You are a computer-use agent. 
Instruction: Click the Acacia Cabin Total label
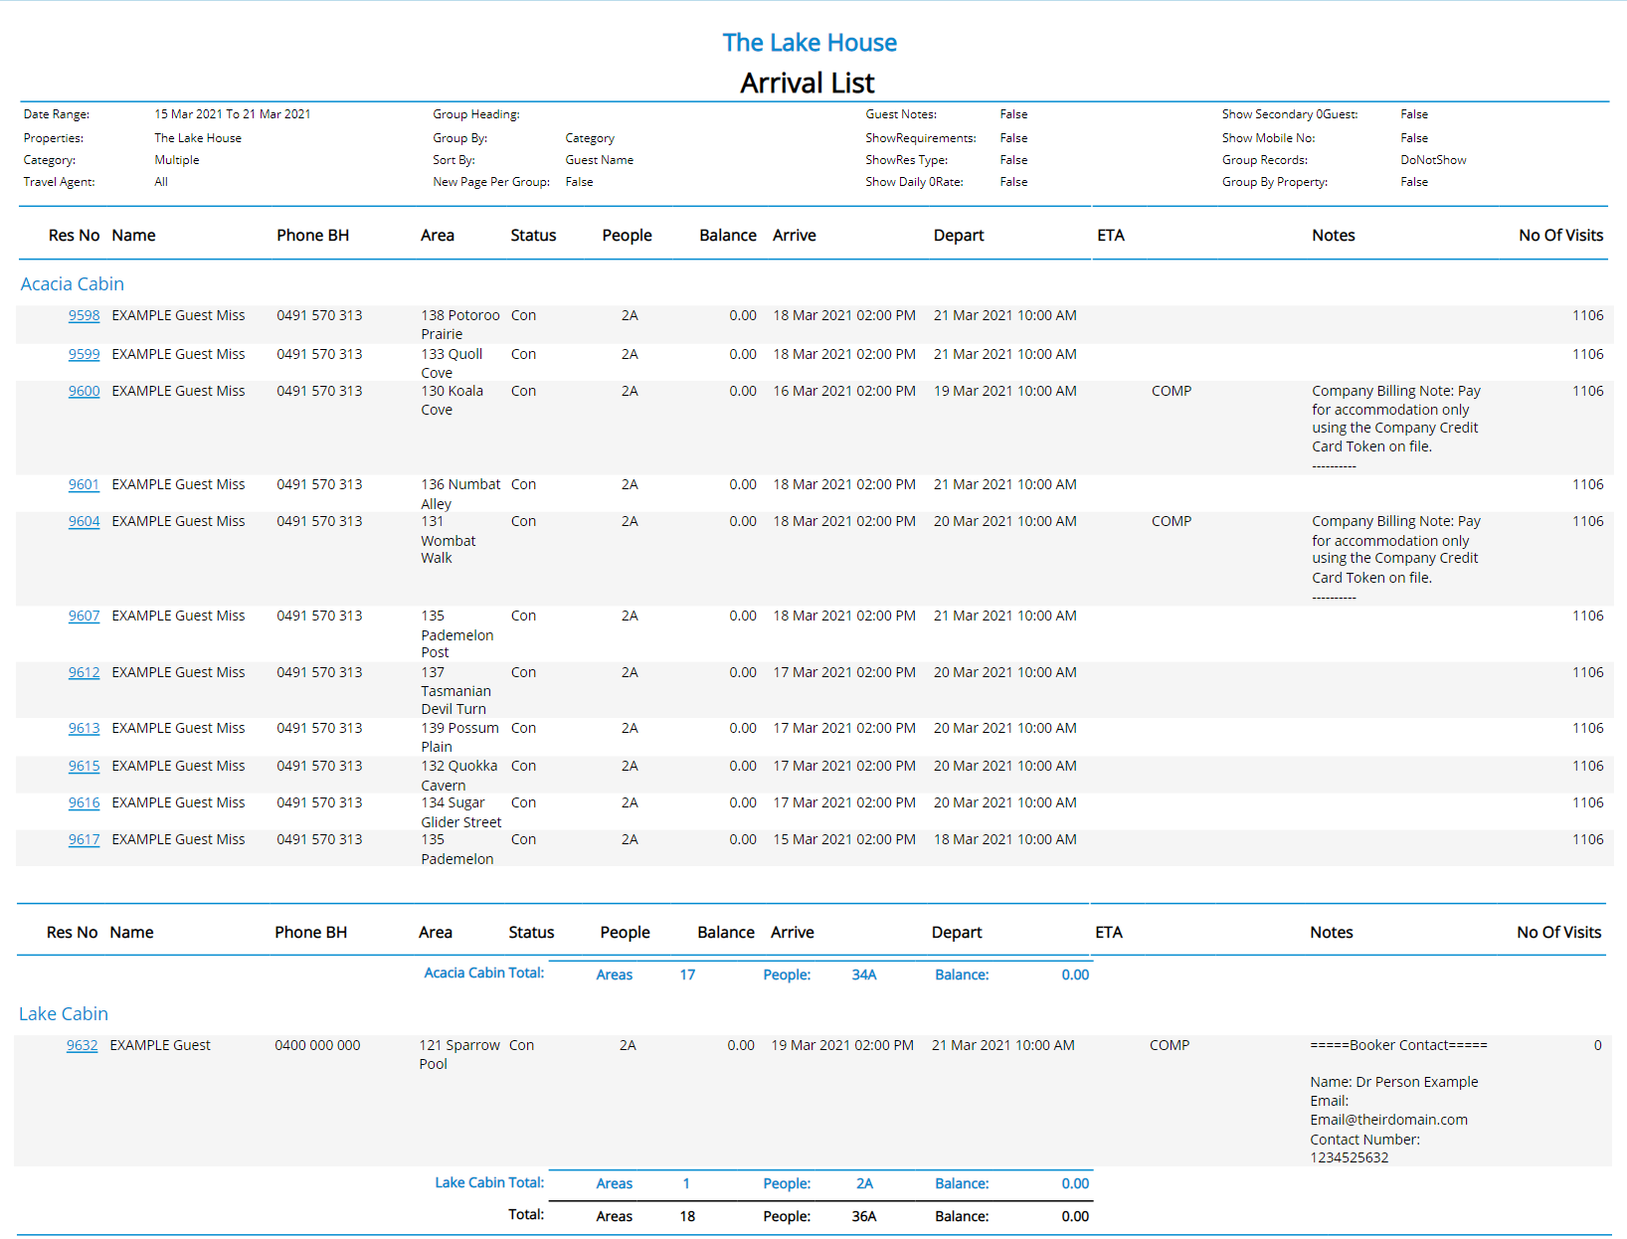point(484,973)
